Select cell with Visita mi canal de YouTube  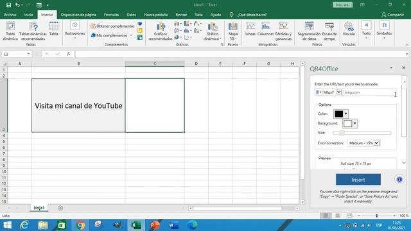click(x=78, y=105)
